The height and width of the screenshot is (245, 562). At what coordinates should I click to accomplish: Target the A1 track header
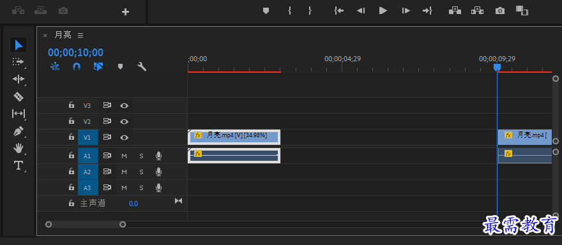tap(88, 156)
